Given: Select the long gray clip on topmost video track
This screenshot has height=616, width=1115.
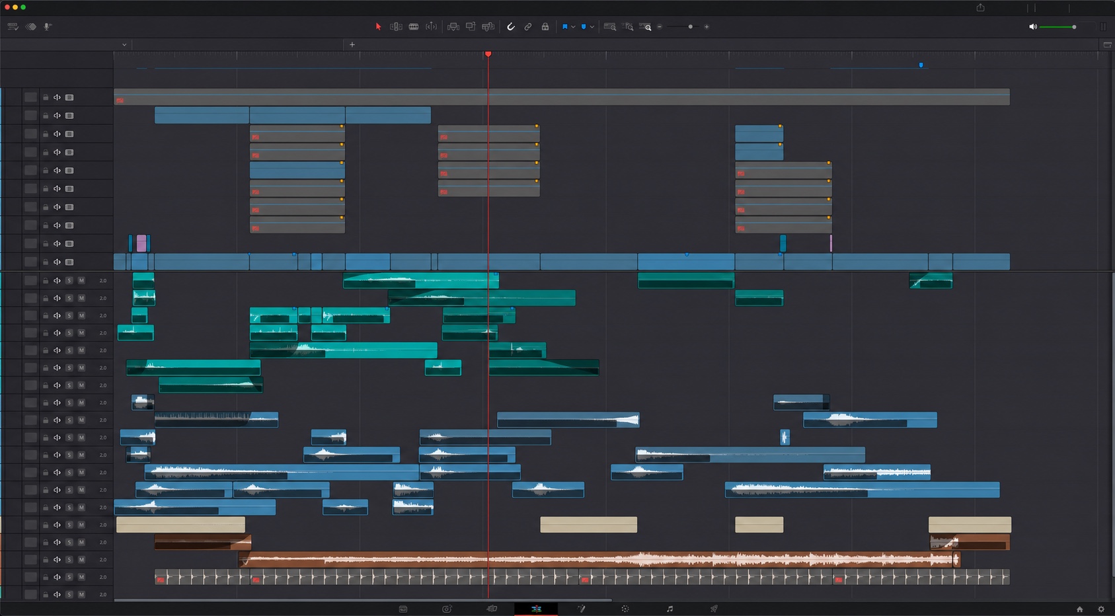Looking at the screenshot, I should (561, 97).
